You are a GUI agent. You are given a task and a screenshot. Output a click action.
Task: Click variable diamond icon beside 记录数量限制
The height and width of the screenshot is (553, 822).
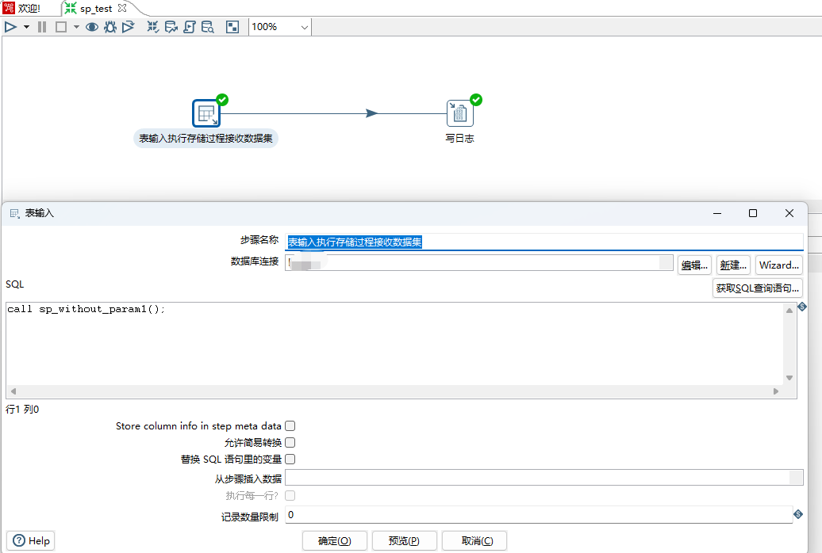(798, 514)
